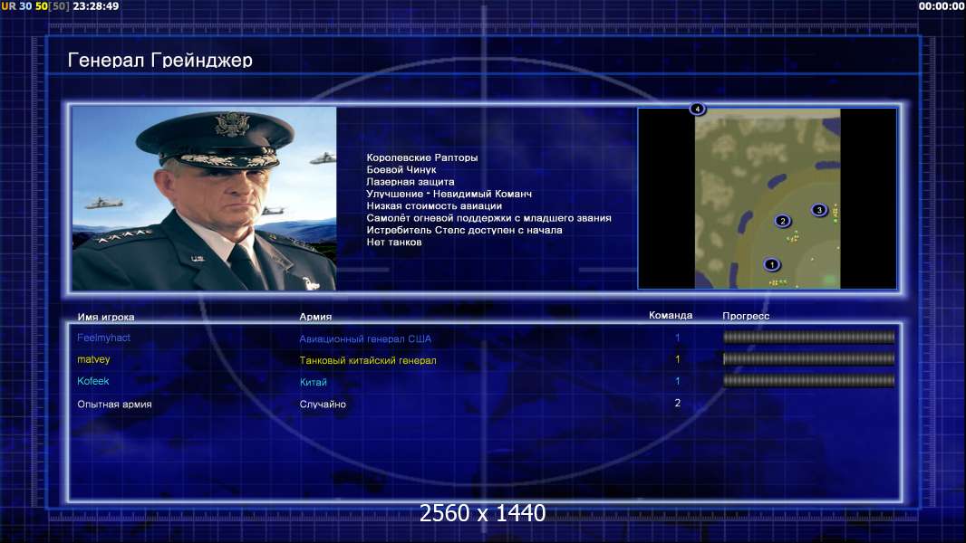This screenshot has width=966, height=543.
Task: Click the Feelmyhact loading progress bar
Action: click(x=809, y=337)
